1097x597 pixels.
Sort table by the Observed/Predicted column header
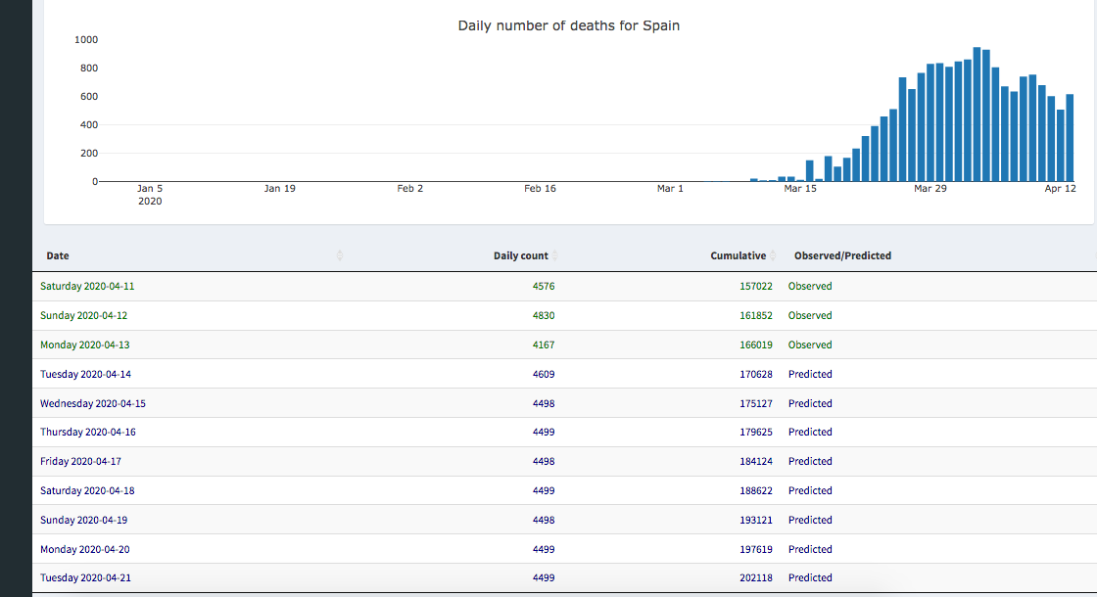tap(842, 256)
